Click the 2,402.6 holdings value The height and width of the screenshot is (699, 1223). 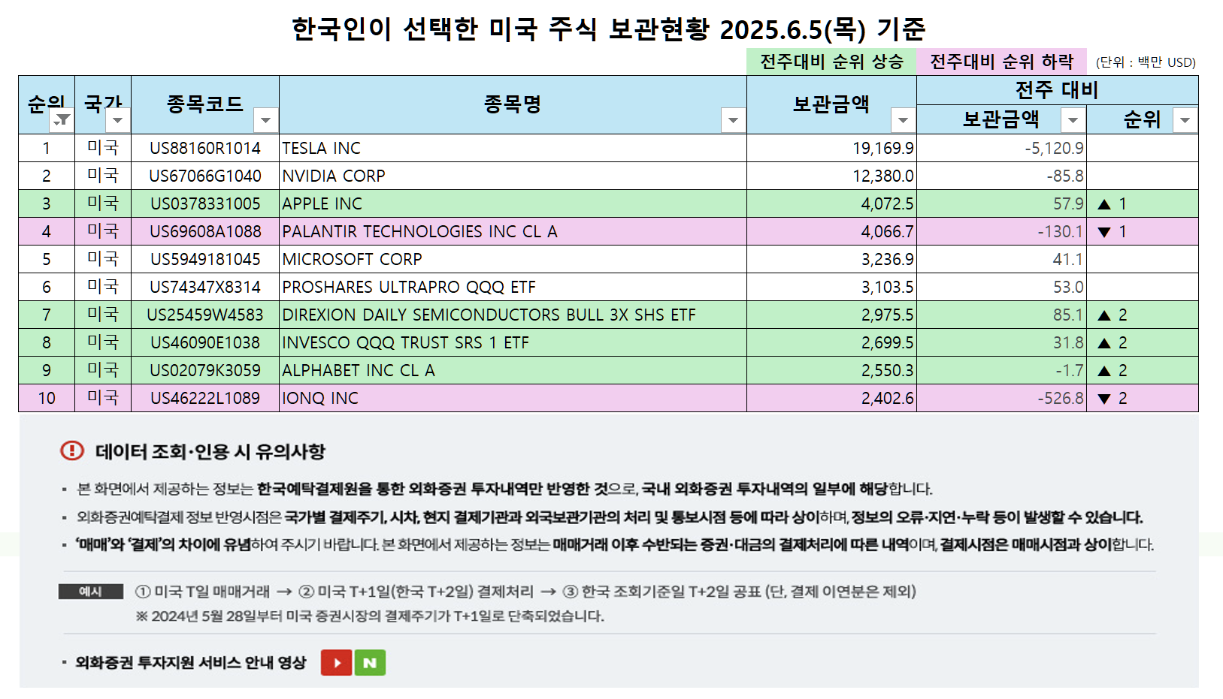tap(887, 399)
